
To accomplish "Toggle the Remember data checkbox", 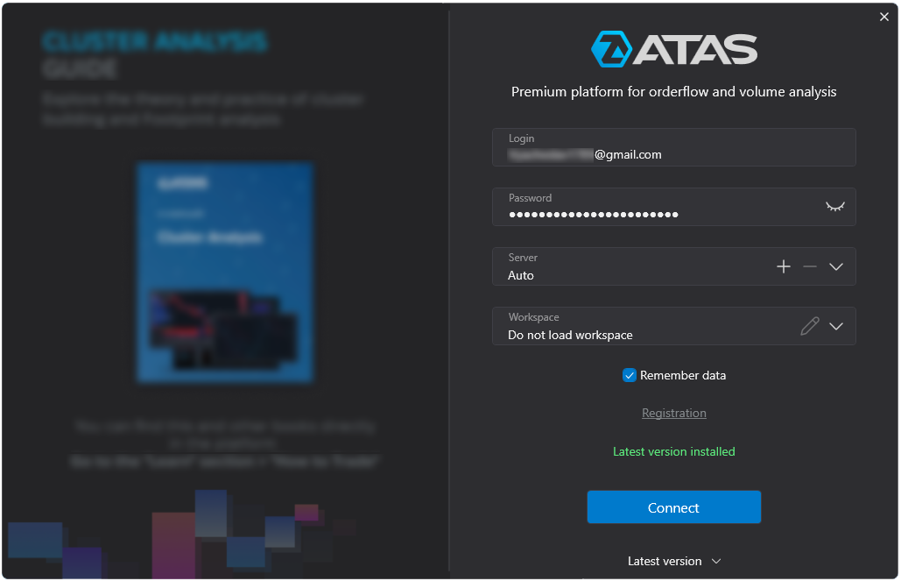I will coord(630,375).
